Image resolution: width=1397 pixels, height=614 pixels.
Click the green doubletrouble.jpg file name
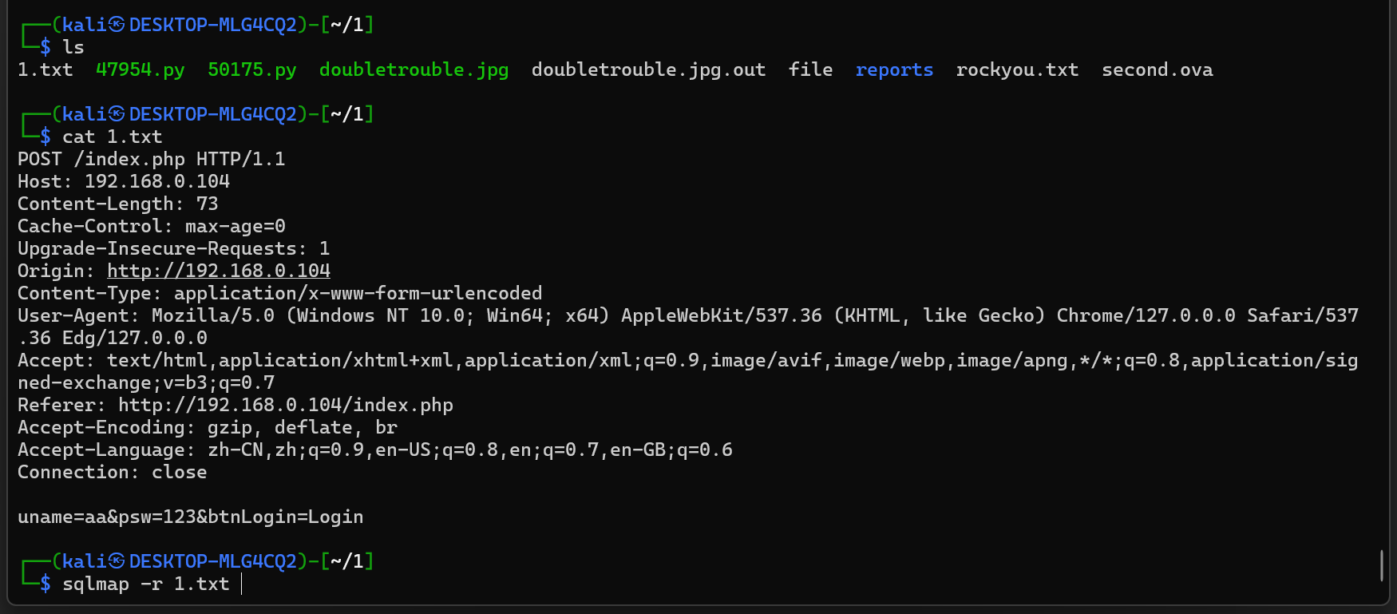(414, 70)
